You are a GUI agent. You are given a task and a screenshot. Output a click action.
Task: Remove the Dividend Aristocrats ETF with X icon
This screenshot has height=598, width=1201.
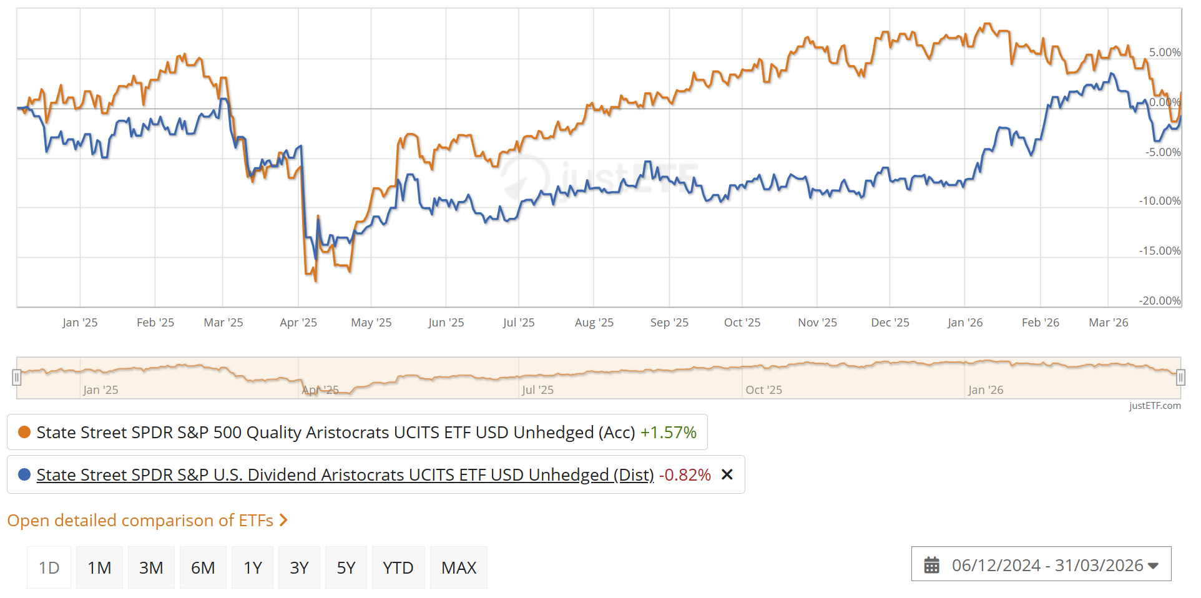727,475
